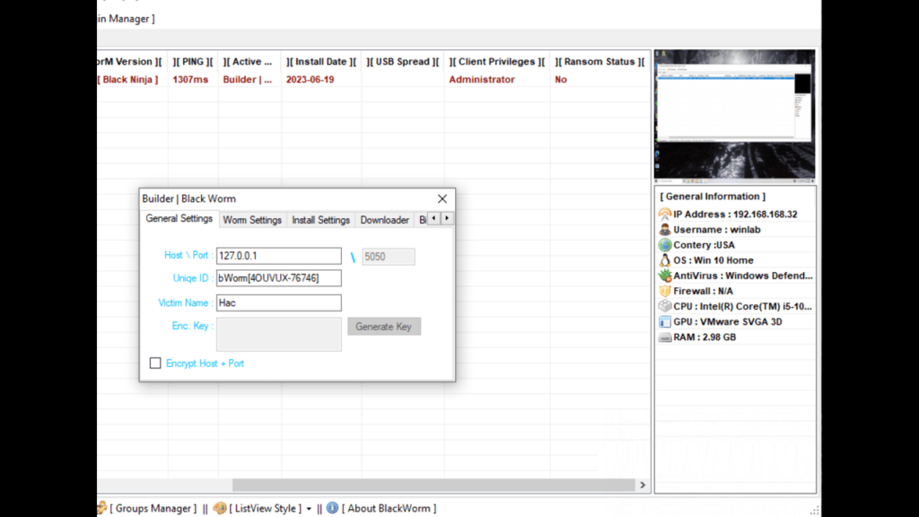
Task: Click the right tab-scroll arrow in Builder dialog
Action: coord(447,218)
